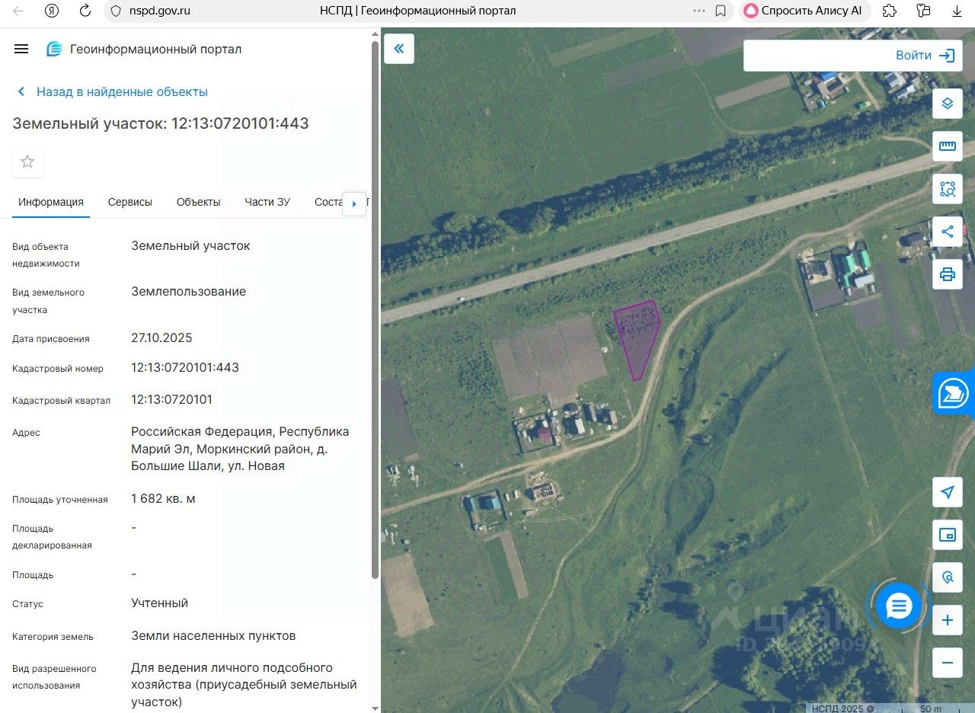This screenshot has width=975, height=713.
Task: Open the partially visible Соста... tab
Action: pyautogui.click(x=328, y=202)
